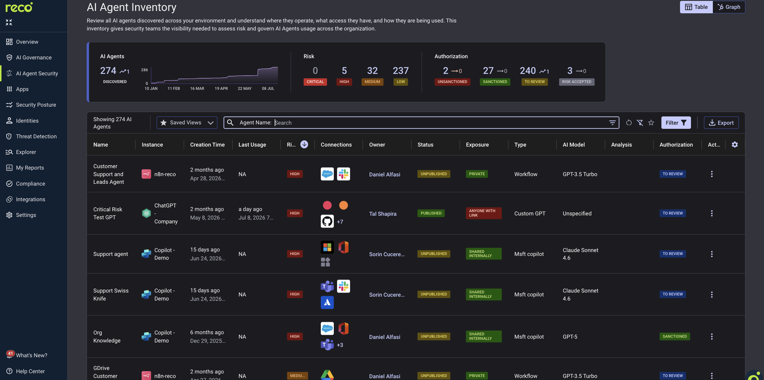The height and width of the screenshot is (380, 764).
Task: Click the refresh icon
Action: 629,123
